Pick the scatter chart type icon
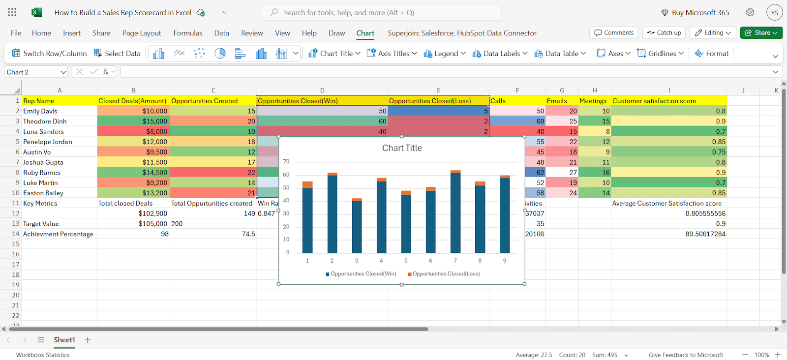Image resolution: width=787 pixels, height=360 pixels. pos(199,53)
